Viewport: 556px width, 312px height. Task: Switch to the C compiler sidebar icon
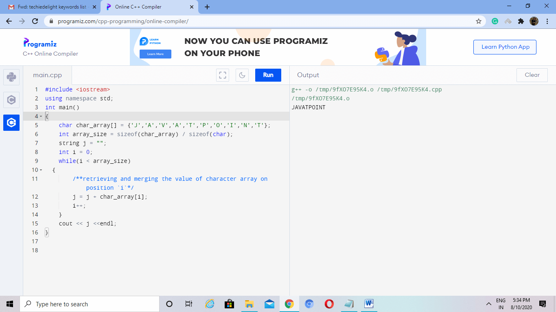[11, 100]
